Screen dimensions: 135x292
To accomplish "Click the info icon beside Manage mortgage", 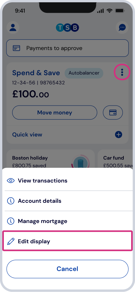I will (x=11, y=221).
